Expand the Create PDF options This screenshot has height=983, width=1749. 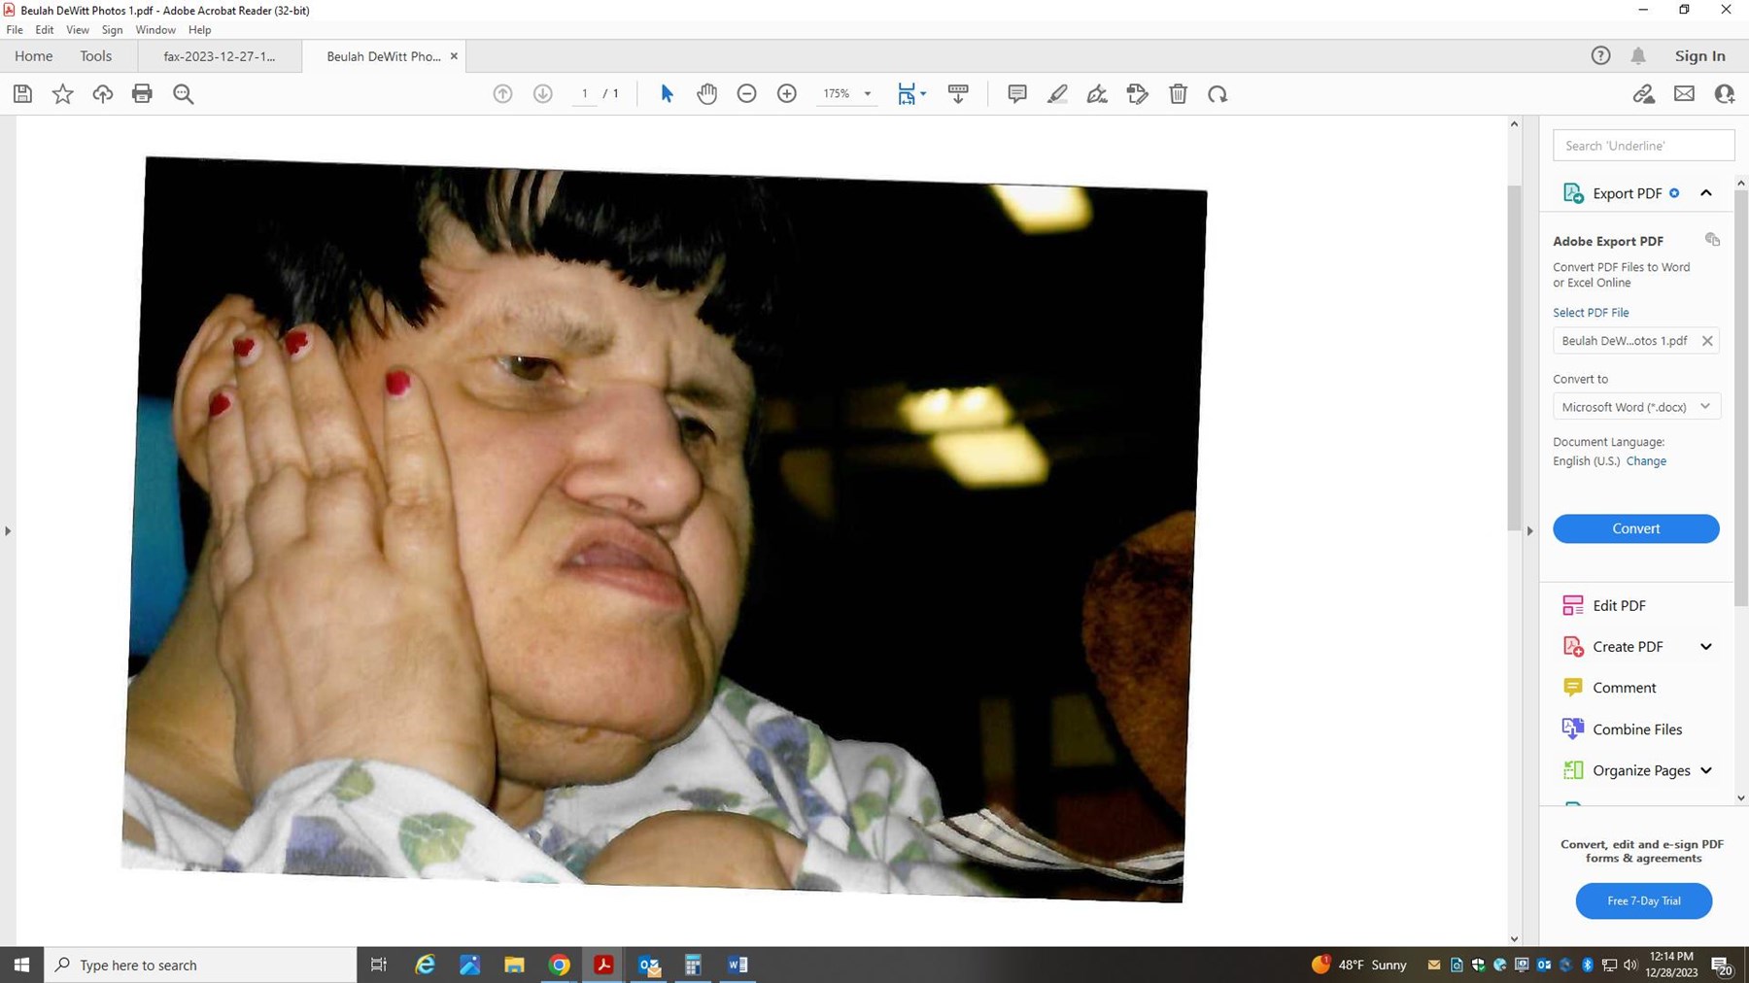(1705, 647)
